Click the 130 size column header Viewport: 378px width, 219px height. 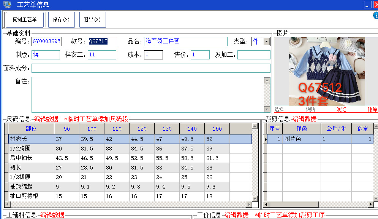click(x=167, y=129)
